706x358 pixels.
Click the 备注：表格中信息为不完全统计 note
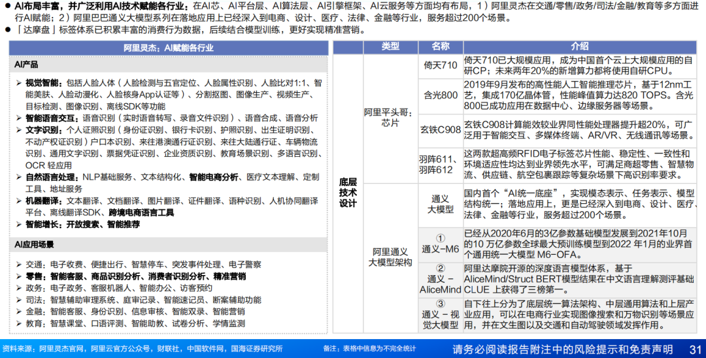pos(369,349)
